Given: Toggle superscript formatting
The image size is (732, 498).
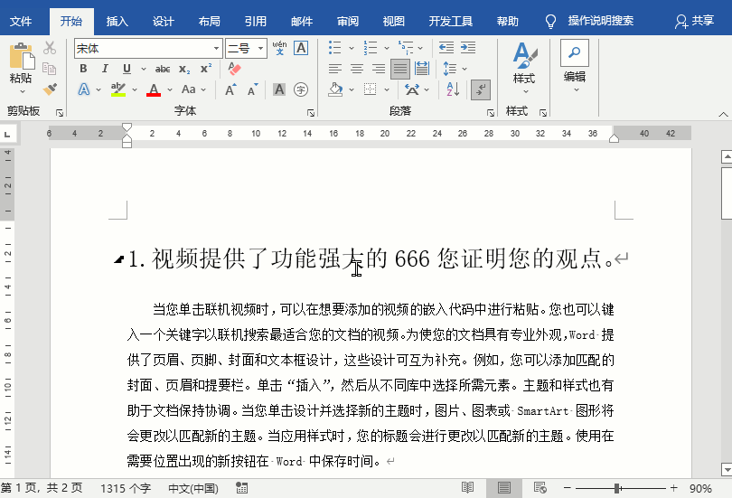Looking at the screenshot, I should [206, 69].
